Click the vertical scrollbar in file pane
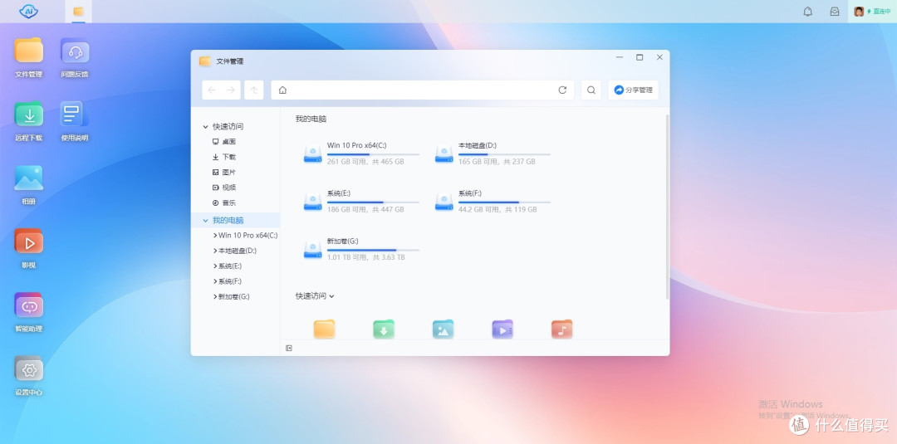Viewport: 897px width, 444px height. 667,207
